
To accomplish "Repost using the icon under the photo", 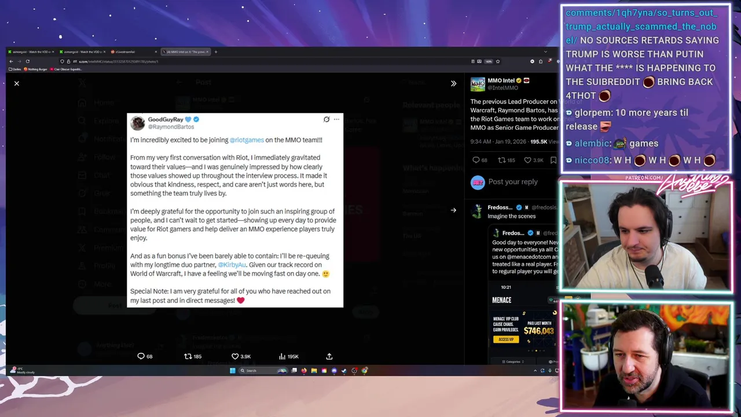I will click(x=188, y=356).
